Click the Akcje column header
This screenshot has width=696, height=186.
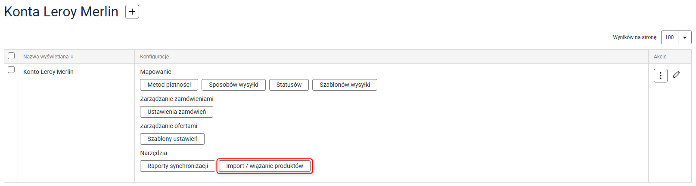tap(660, 57)
